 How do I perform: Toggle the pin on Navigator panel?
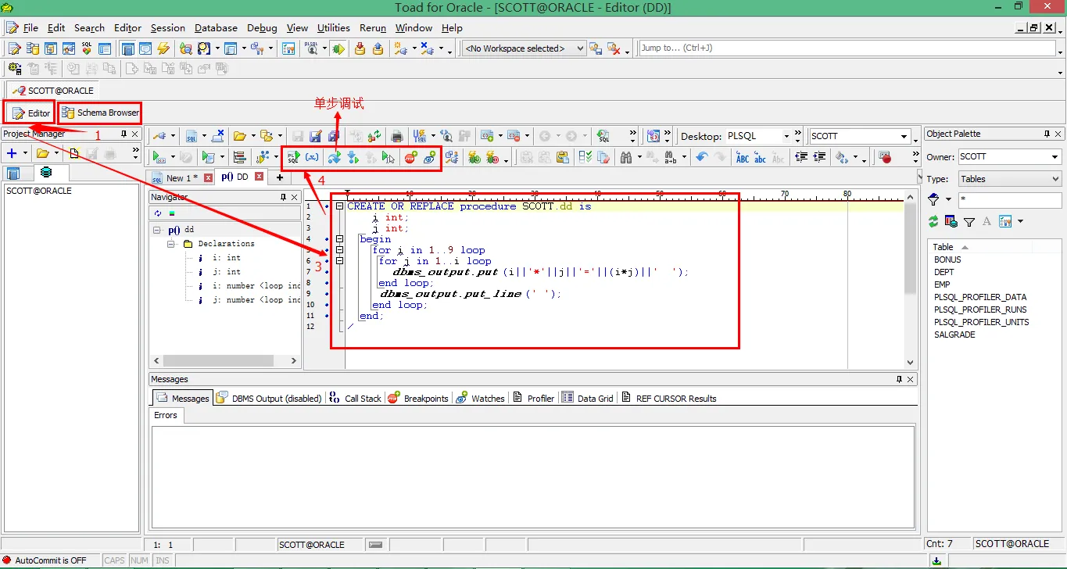tap(284, 198)
